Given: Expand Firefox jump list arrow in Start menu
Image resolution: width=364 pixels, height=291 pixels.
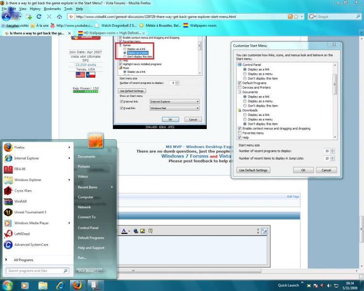Looking at the screenshot, I should pyautogui.click(x=69, y=147).
